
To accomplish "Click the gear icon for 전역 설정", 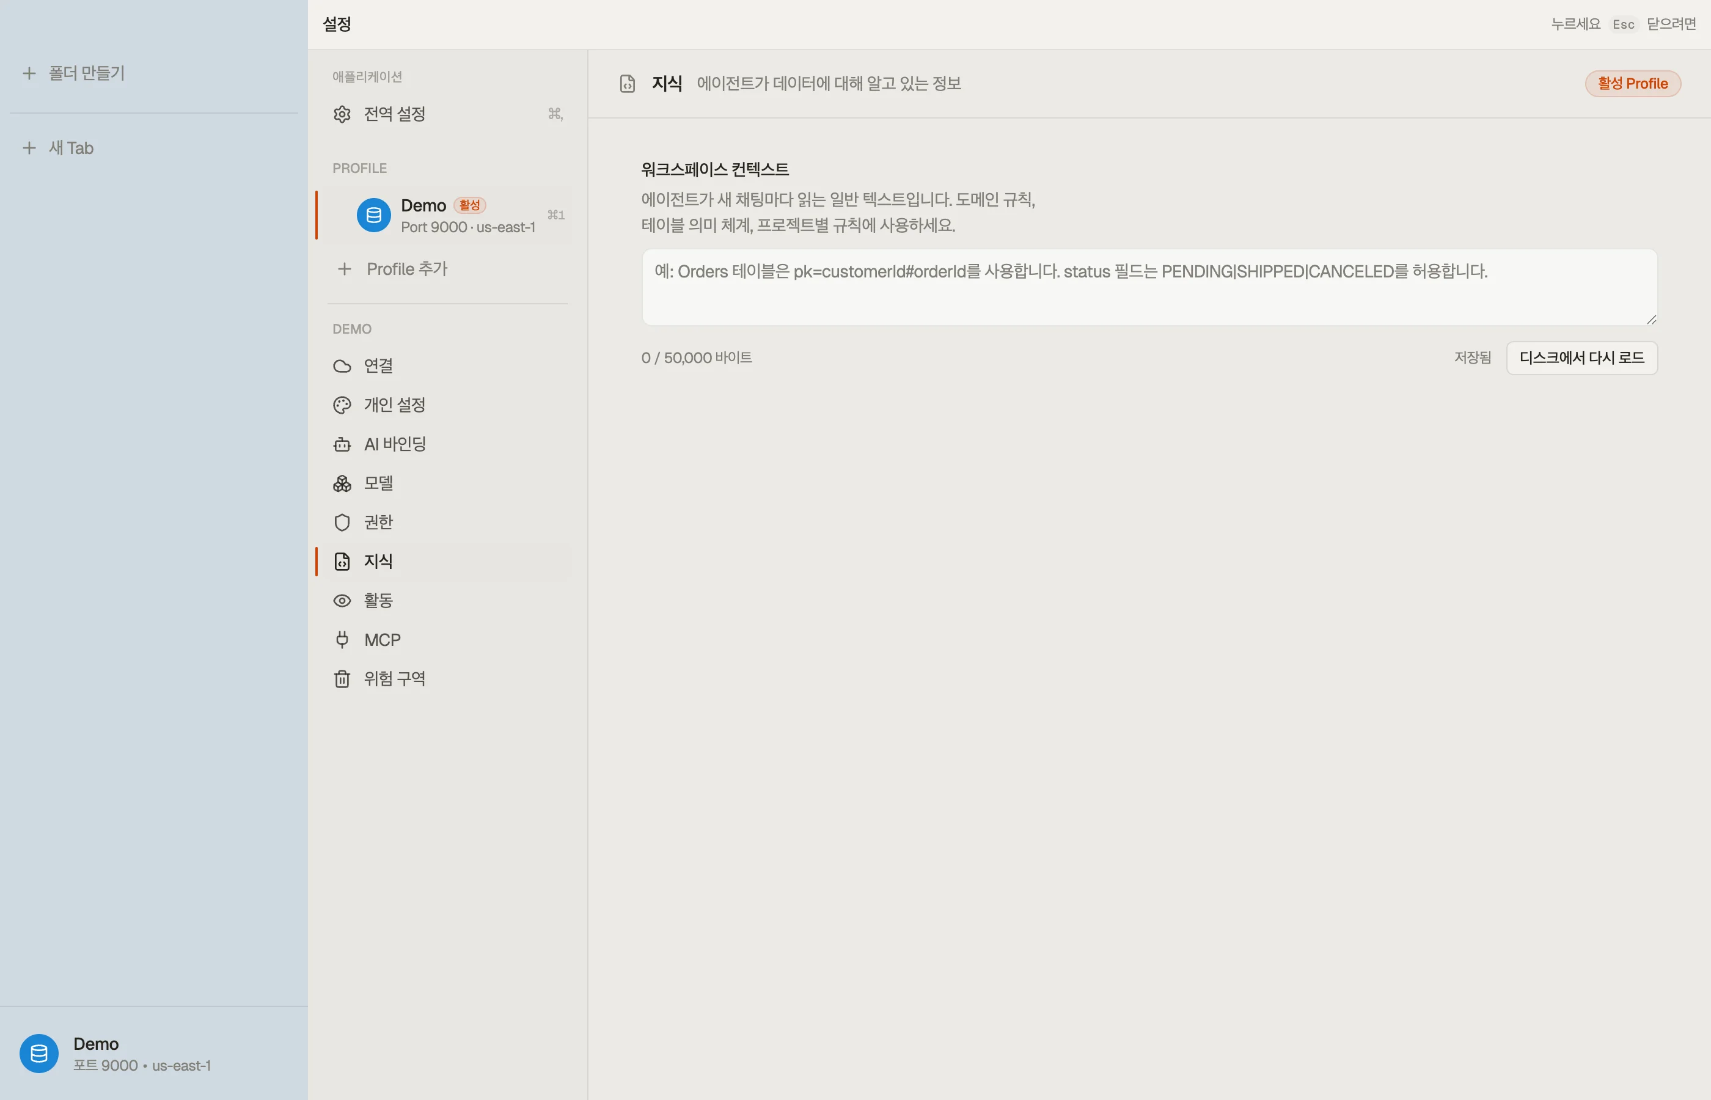I will click(342, 114).
